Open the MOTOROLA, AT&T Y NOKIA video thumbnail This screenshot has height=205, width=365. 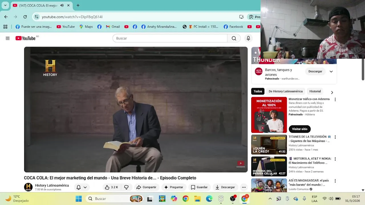point(269,167)
